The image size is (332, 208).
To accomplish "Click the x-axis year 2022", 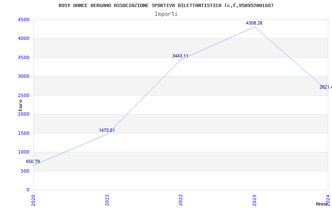I will 181,200.
